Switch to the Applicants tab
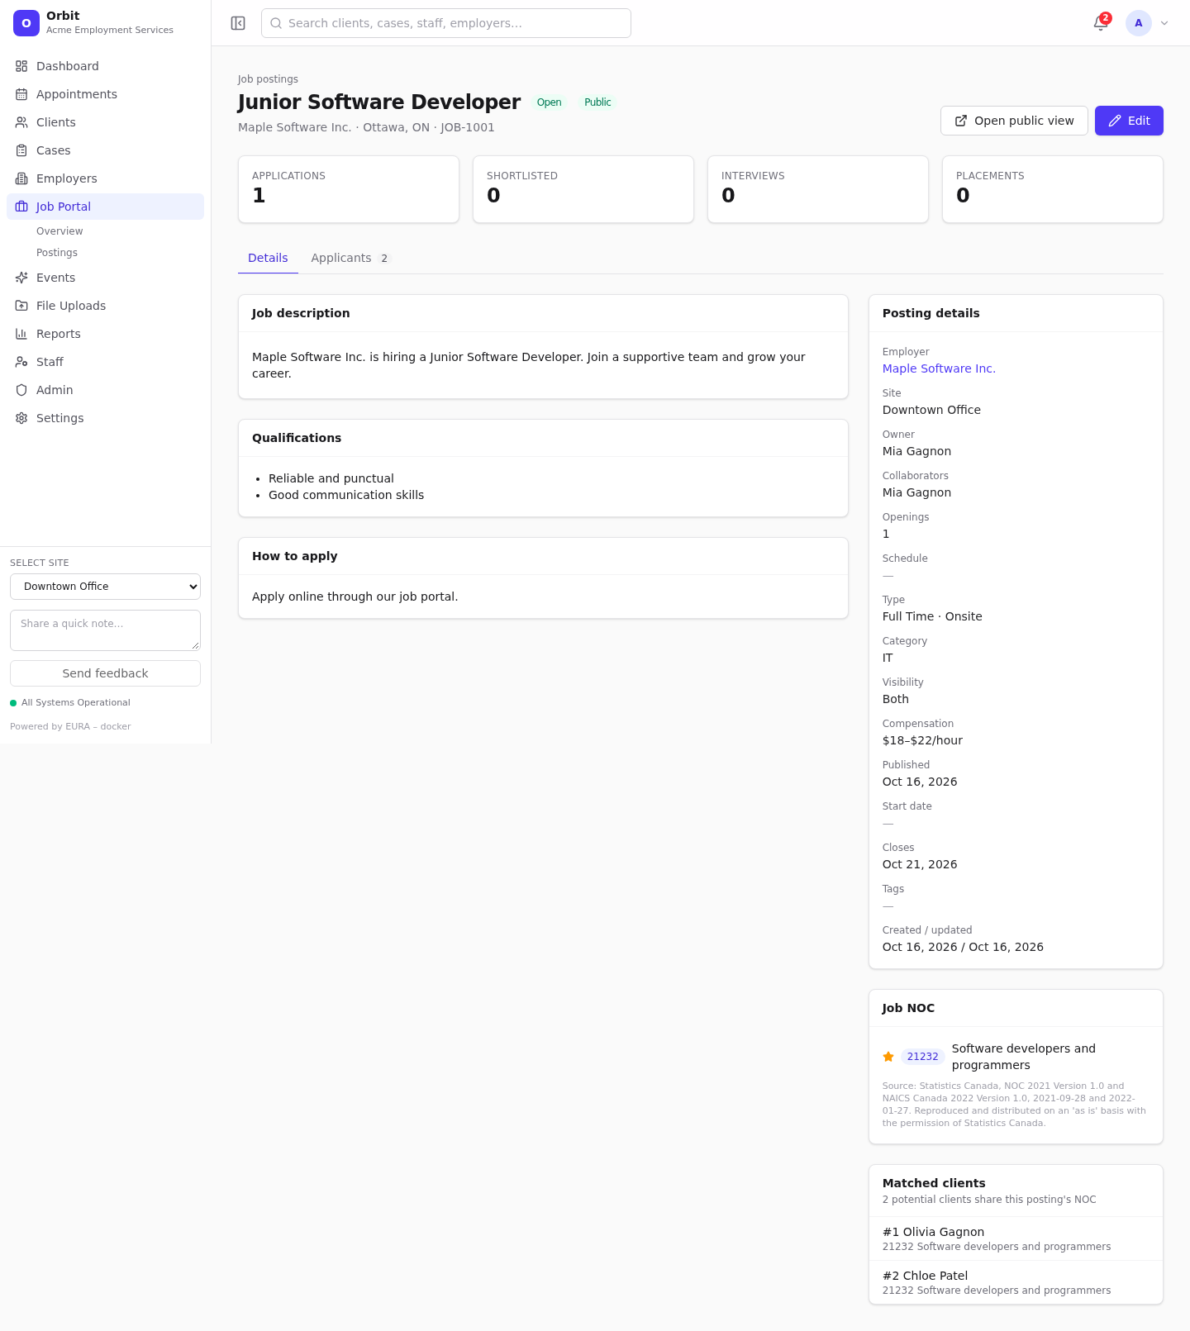This screenshot has width=1190, height=1331. tap(350, 258)
